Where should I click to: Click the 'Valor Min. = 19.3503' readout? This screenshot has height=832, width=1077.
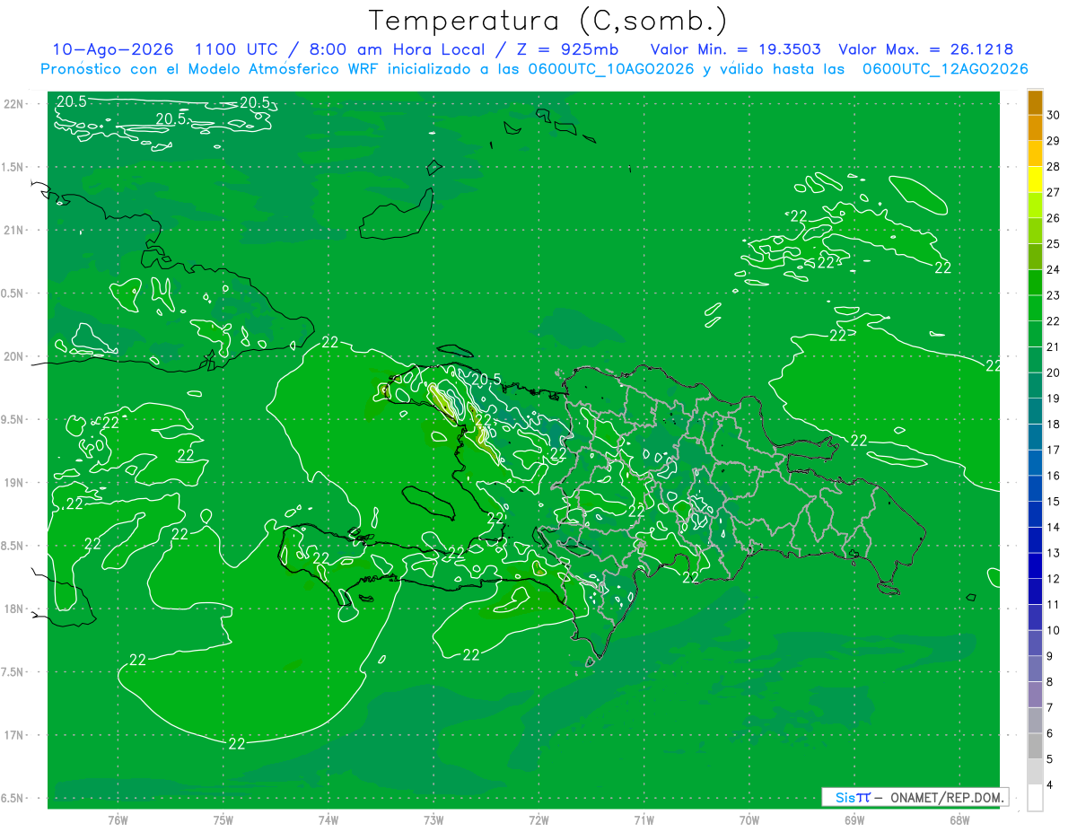(735, 49)
